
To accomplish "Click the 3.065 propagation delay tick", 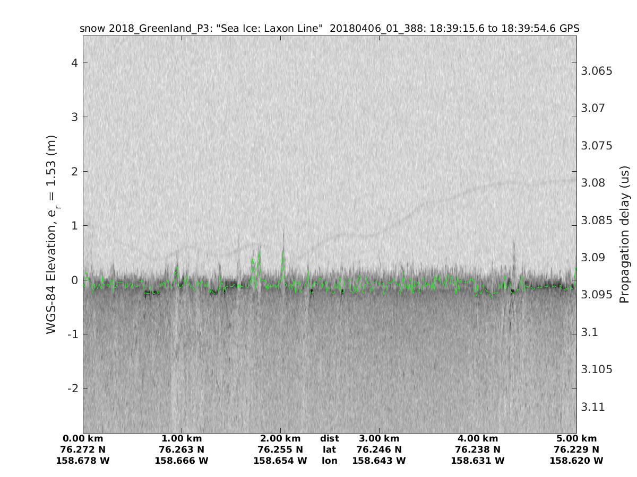I will click(598, 71).
